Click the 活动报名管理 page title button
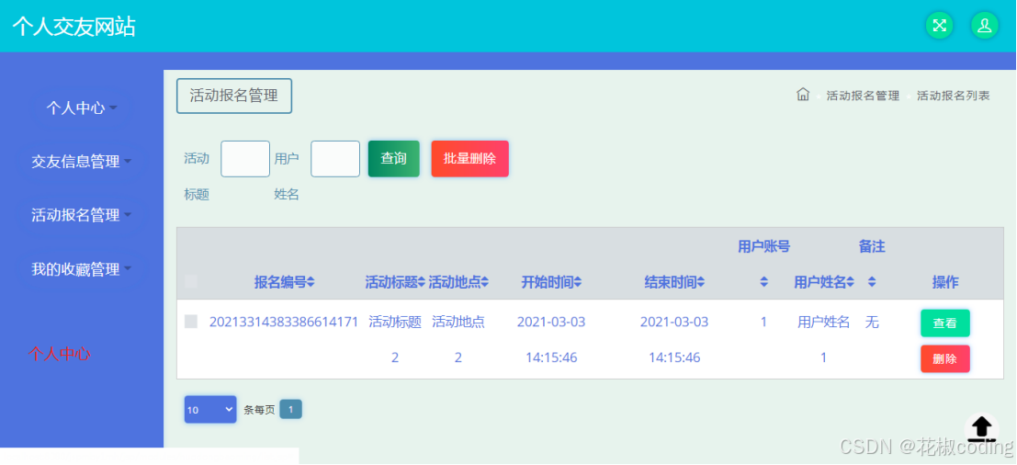The image size is (1017, 465). (234, 96)
